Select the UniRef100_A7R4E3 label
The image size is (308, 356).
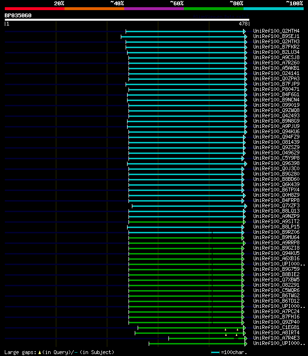(x=276, y=338)
